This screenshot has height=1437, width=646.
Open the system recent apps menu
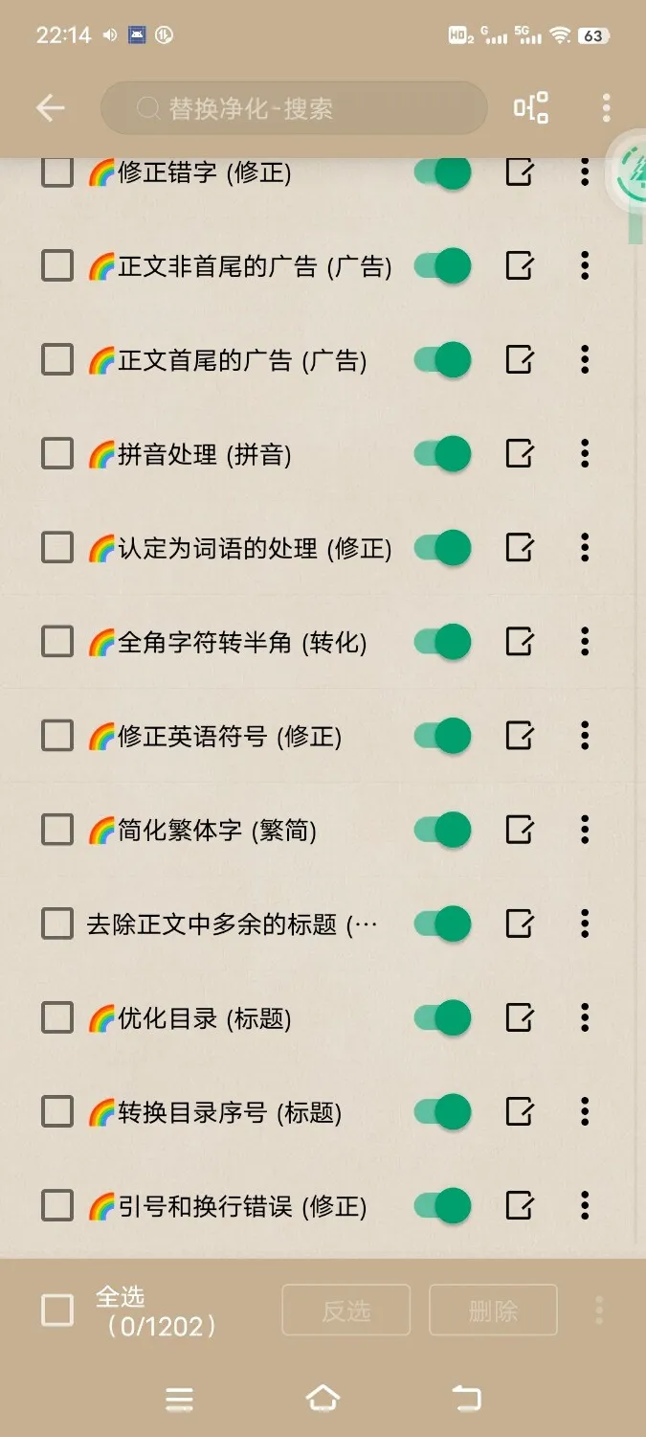pyautogui.click(x=180, y=1400)
